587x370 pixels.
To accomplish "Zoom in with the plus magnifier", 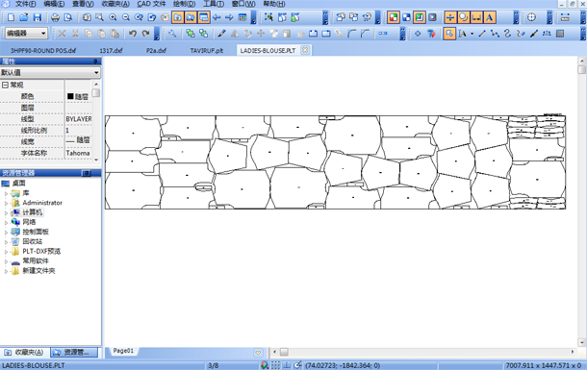I will coord(113,17).
